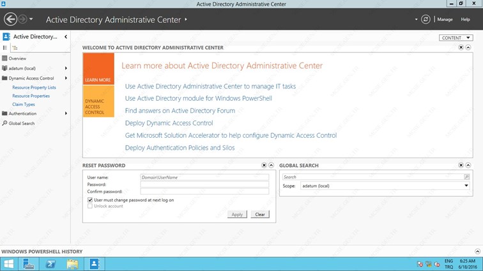This screenshot has height=271, width=483.
Task: Close the Reset Password tile
Action: point(264,165)
